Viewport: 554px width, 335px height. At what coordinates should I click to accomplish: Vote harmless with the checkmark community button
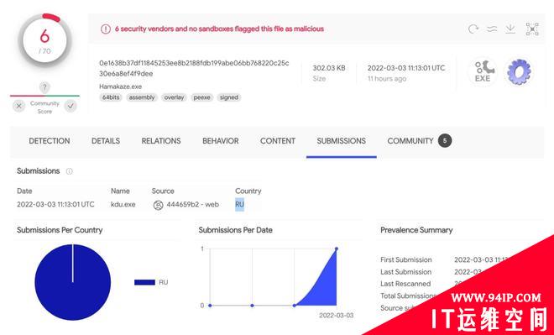(71, 106)
